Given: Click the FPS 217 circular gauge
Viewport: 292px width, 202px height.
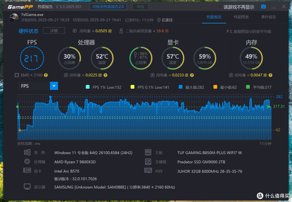Looking at the screenshot, I should tap(32, 58).
